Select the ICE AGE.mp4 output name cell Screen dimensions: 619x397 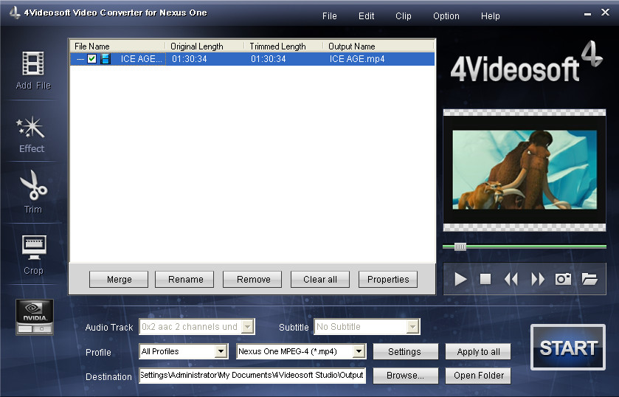357,59
